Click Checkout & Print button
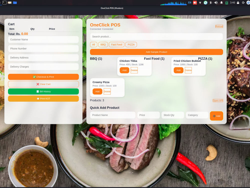Image resolution: width=250 pixels, height=188 pixels. click(x=43, y=77)
